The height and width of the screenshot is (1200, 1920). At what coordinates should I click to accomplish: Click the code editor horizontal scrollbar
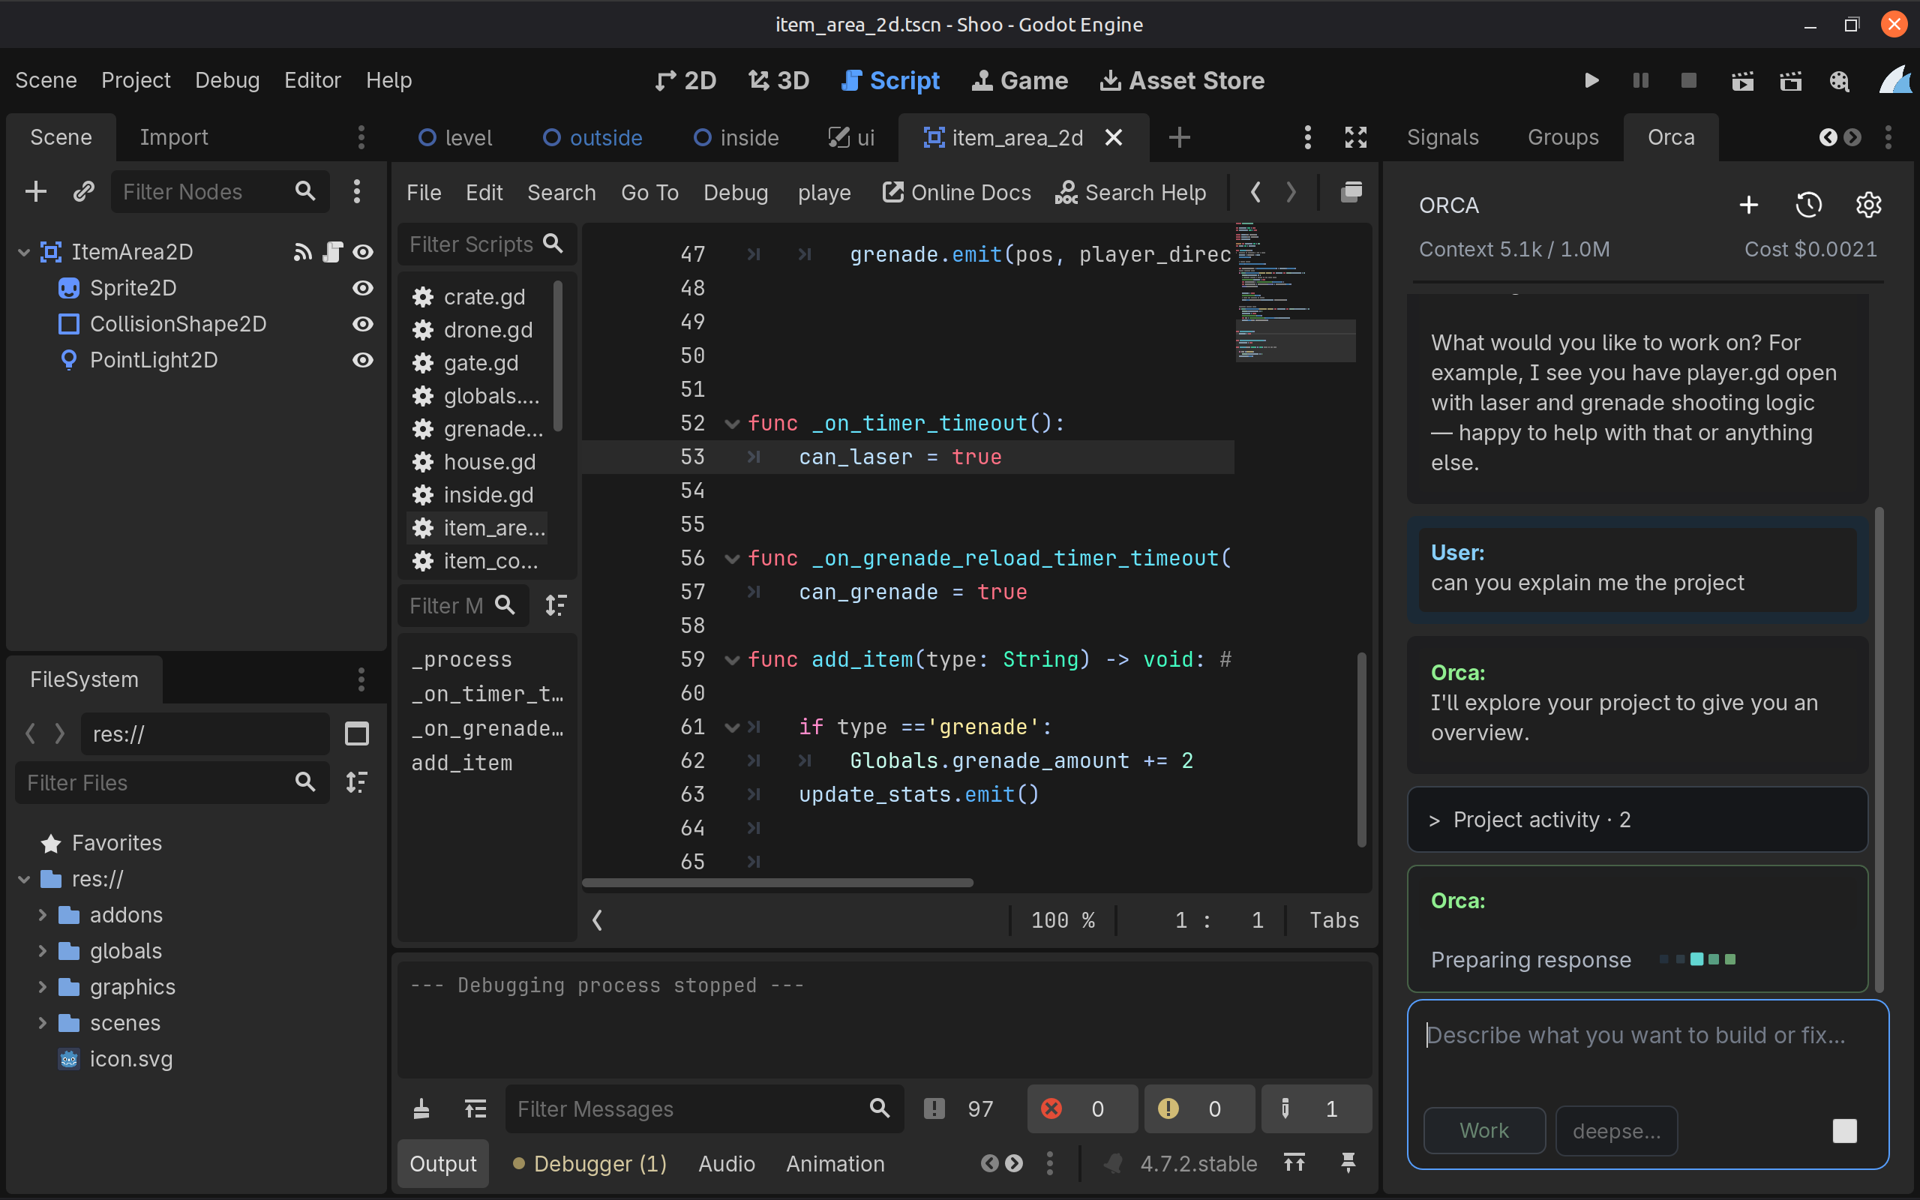pos(778,883)
